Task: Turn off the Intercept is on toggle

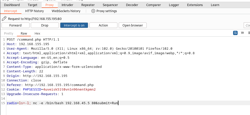Action: pos(74,25)
